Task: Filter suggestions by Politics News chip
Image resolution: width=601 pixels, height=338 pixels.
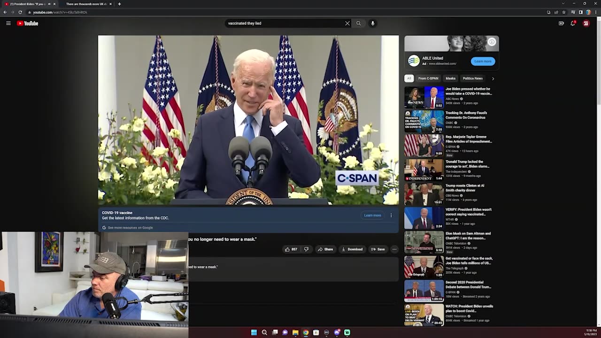Action: coord(473,78)
